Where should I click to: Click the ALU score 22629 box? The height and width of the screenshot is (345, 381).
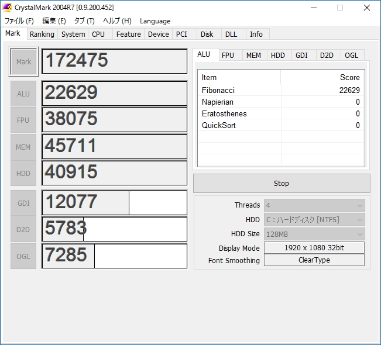(115, 94)
